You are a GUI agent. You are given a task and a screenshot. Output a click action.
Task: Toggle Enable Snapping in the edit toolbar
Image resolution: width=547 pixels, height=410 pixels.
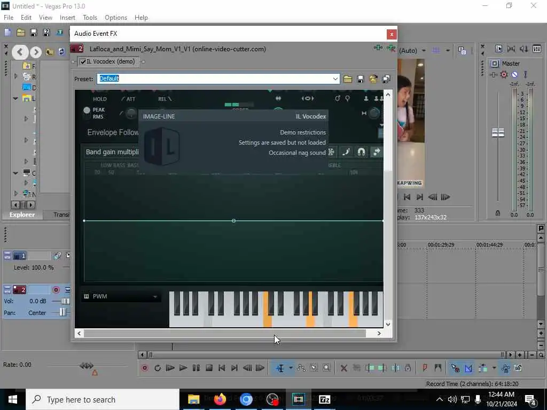[x=455, y=368]
